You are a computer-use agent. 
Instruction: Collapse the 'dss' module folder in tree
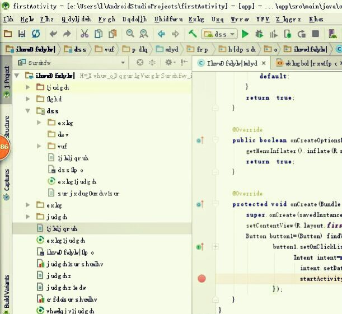click(29, 111)
